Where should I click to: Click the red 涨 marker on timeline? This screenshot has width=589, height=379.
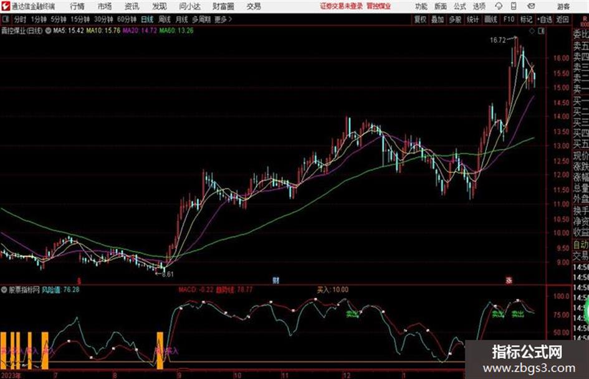509,280
